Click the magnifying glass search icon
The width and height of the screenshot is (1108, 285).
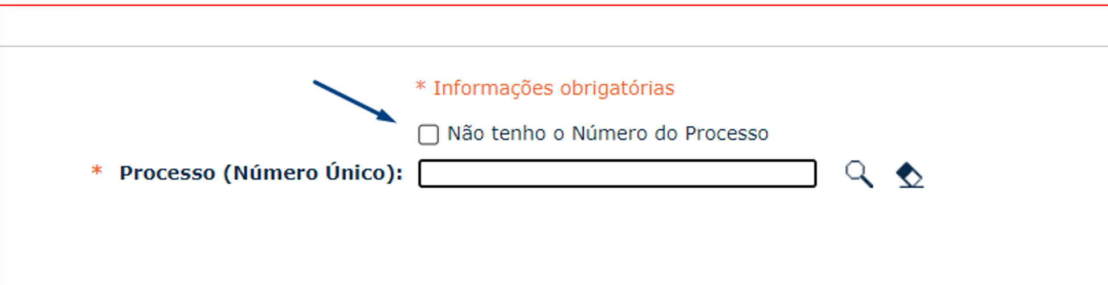(x=858, y=174)
